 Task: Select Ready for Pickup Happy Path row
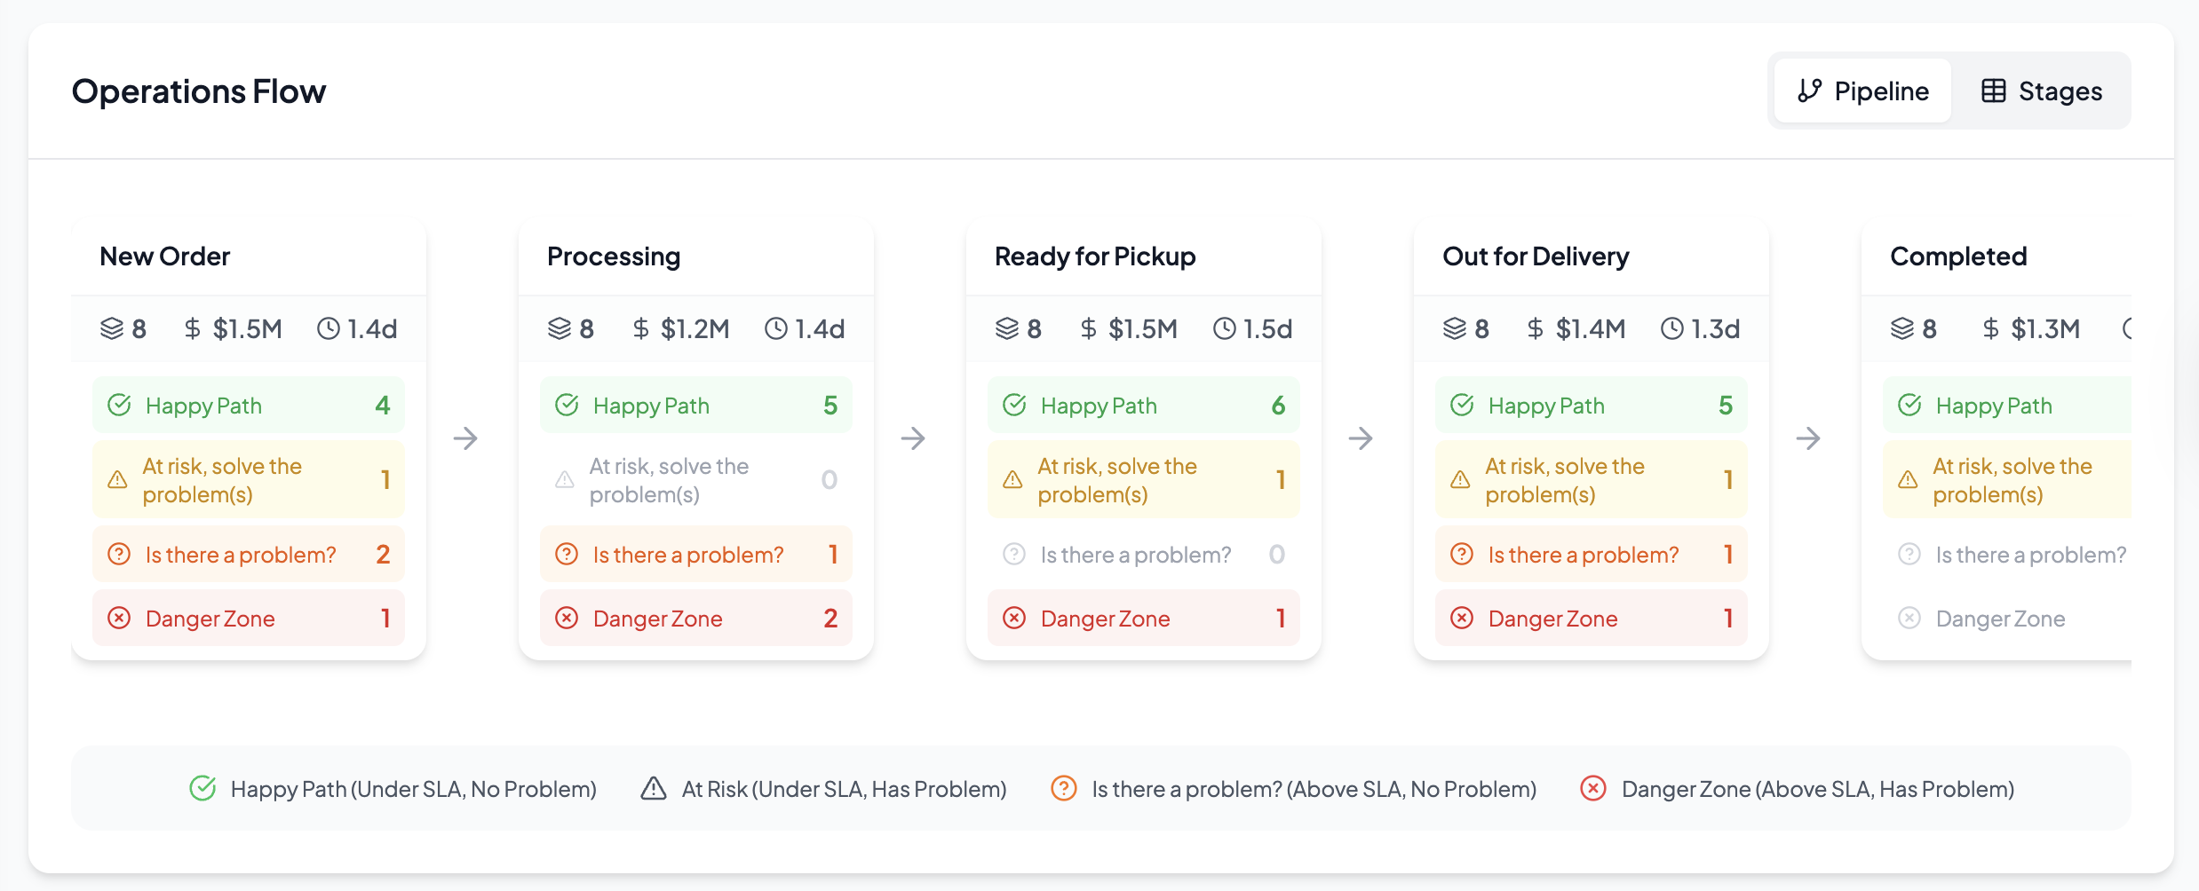1144,406
